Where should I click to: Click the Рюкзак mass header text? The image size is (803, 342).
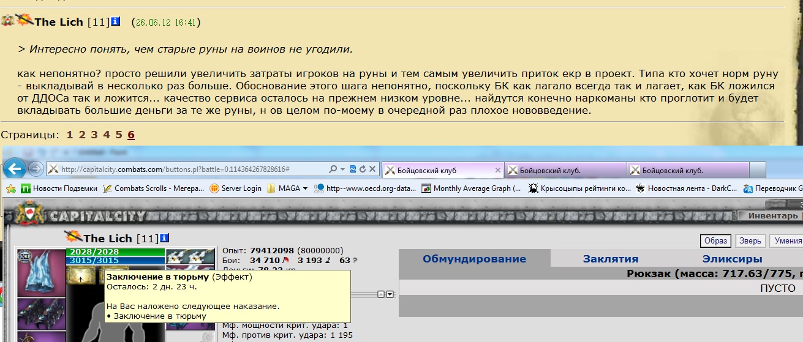715,274
